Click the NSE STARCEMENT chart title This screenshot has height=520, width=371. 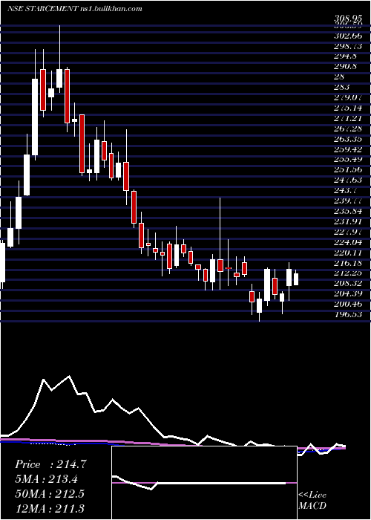pyautogui.click(x=75, y=9)
